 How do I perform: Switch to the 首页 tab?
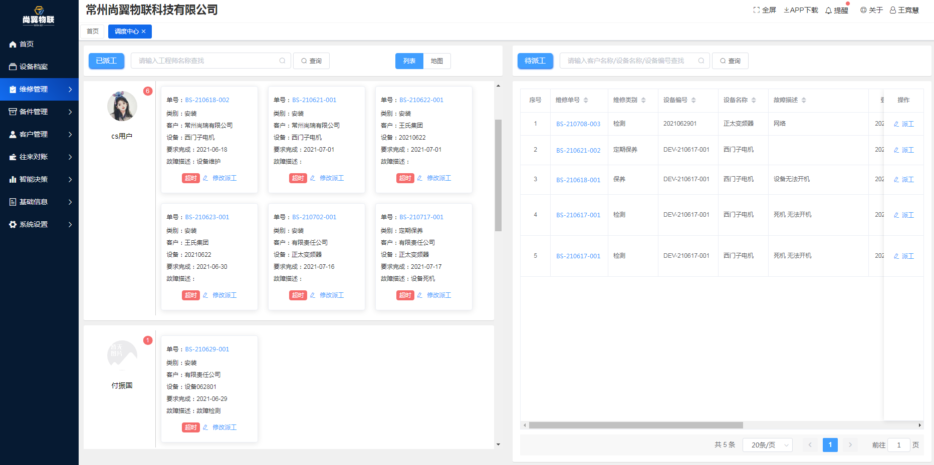tap(93, 32)
